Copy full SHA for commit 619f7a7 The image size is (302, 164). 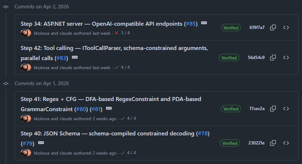[273, 28]
